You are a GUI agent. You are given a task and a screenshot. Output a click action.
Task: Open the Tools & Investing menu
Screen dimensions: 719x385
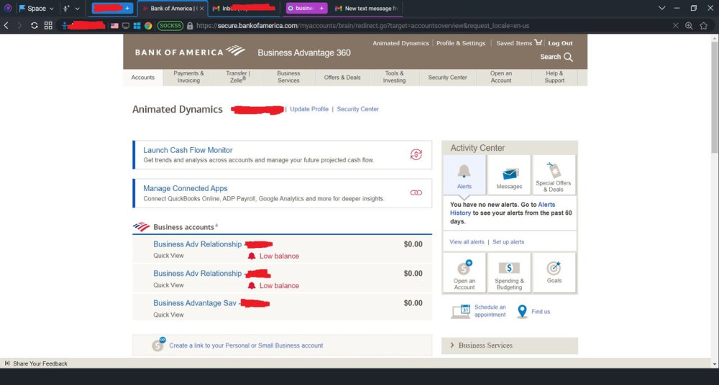(x=394, y=77)
